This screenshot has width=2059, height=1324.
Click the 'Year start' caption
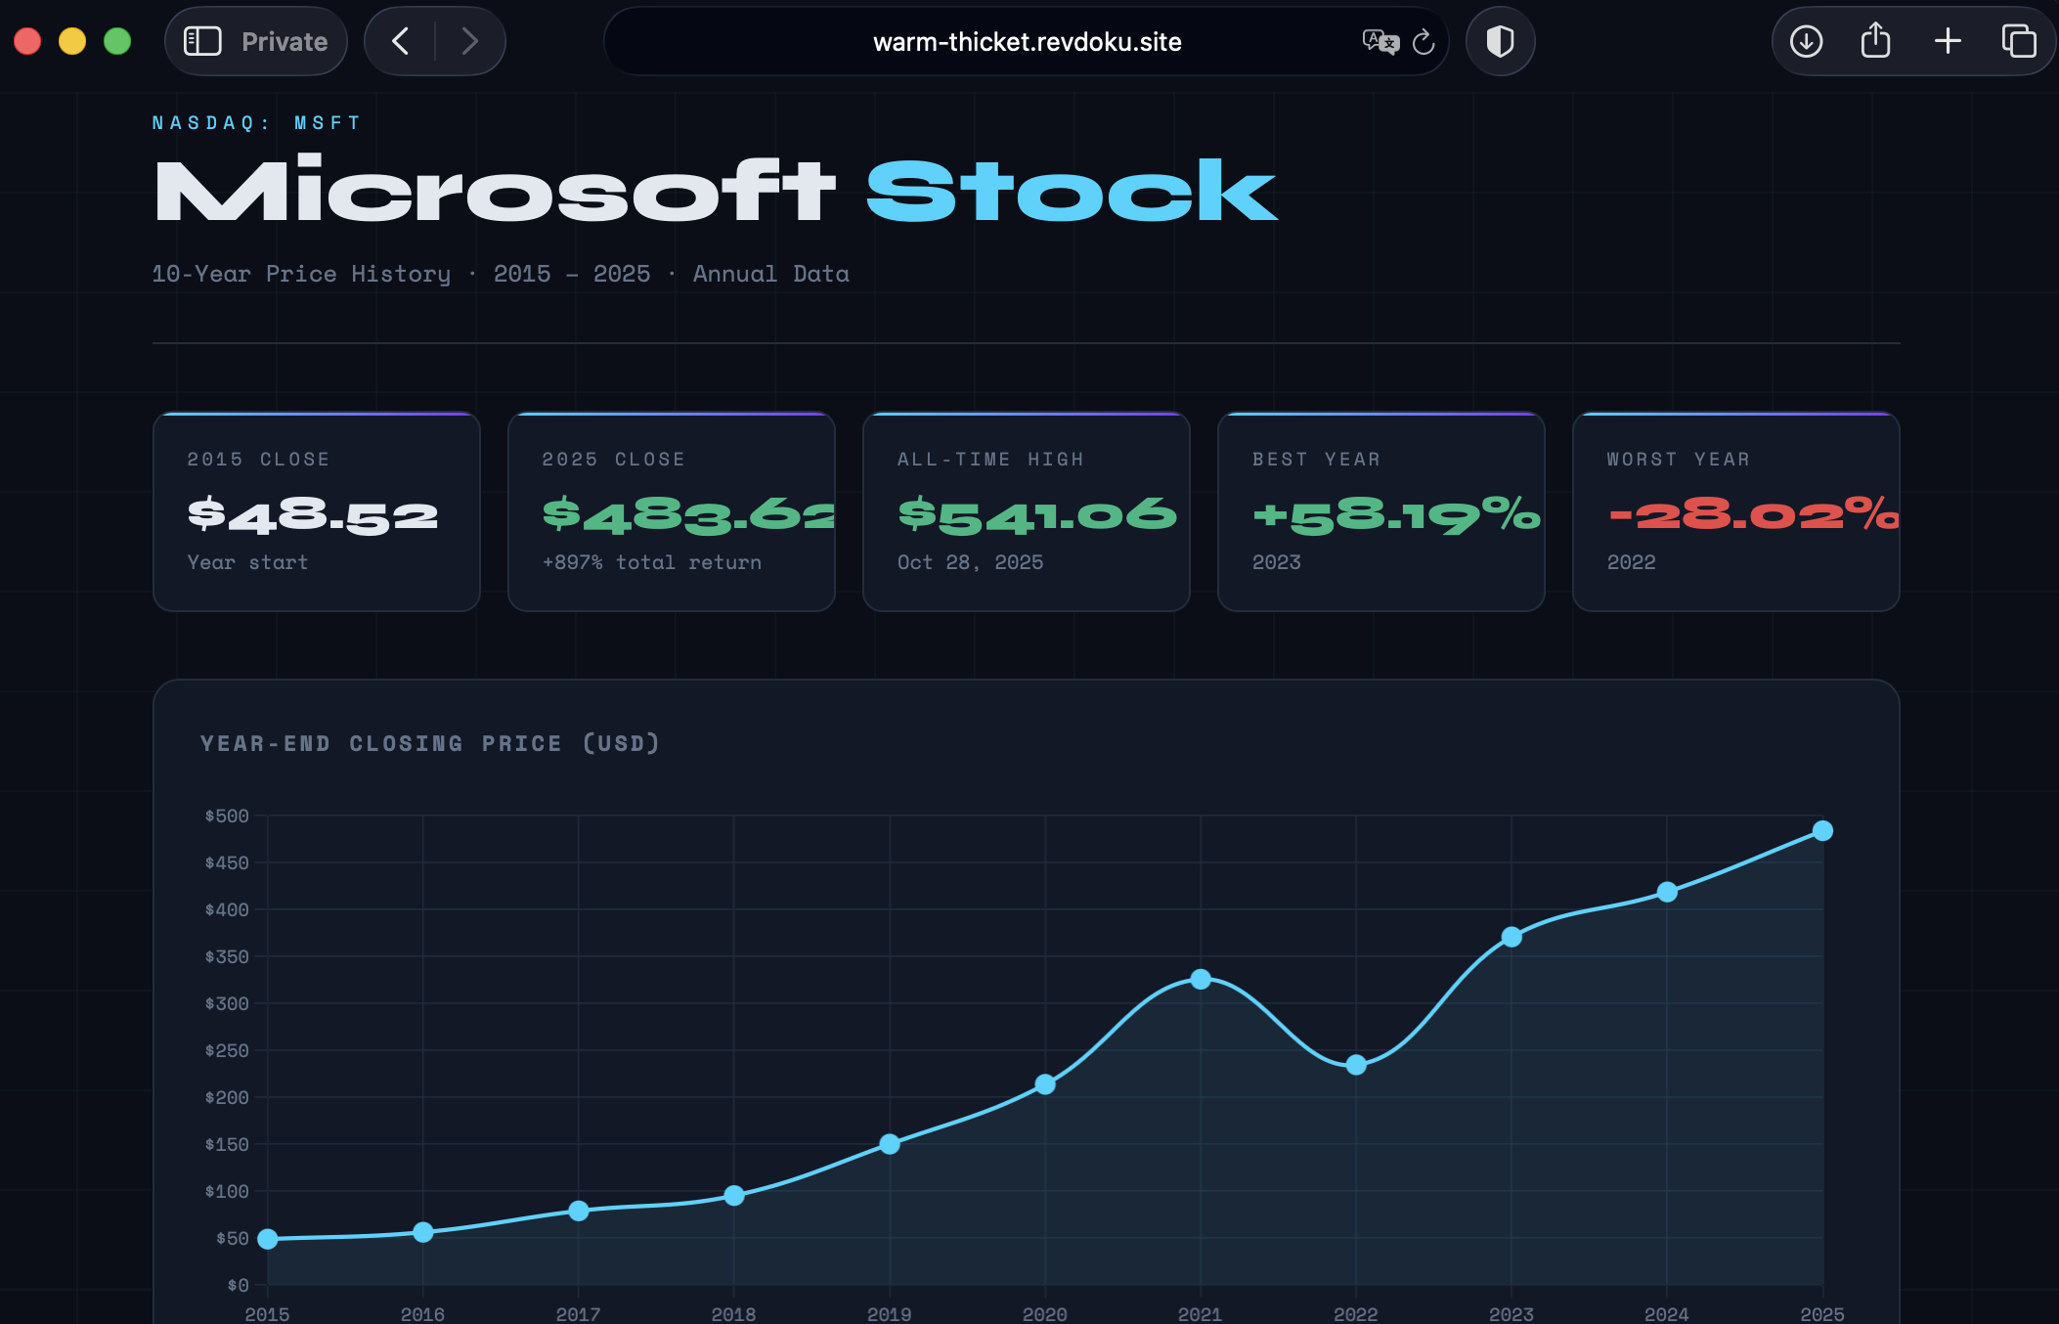pyautogui.click(x=247, y=562)
